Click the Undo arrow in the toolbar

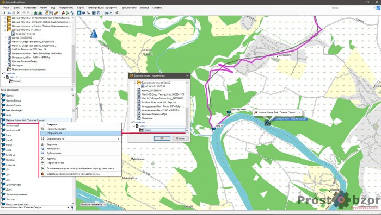(24, 13)
